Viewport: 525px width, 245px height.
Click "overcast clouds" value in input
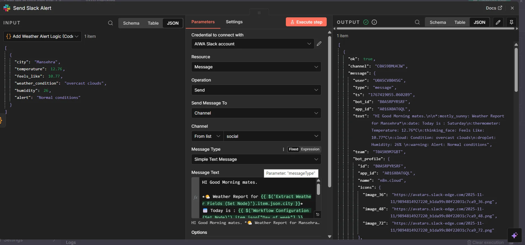(x=84, y=83)
